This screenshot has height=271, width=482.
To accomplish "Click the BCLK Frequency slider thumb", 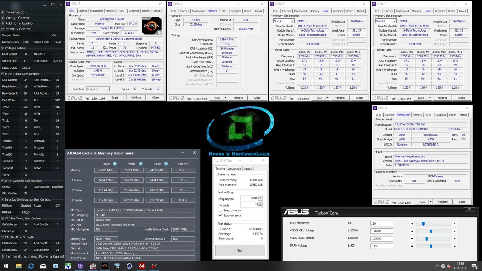I will point(423,224).
